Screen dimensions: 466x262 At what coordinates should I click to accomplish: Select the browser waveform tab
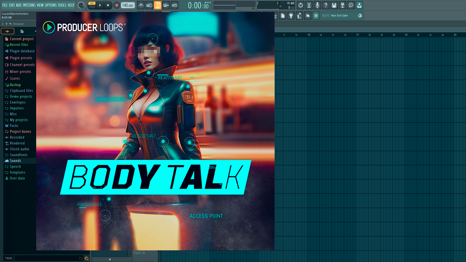tap(8, 31)
